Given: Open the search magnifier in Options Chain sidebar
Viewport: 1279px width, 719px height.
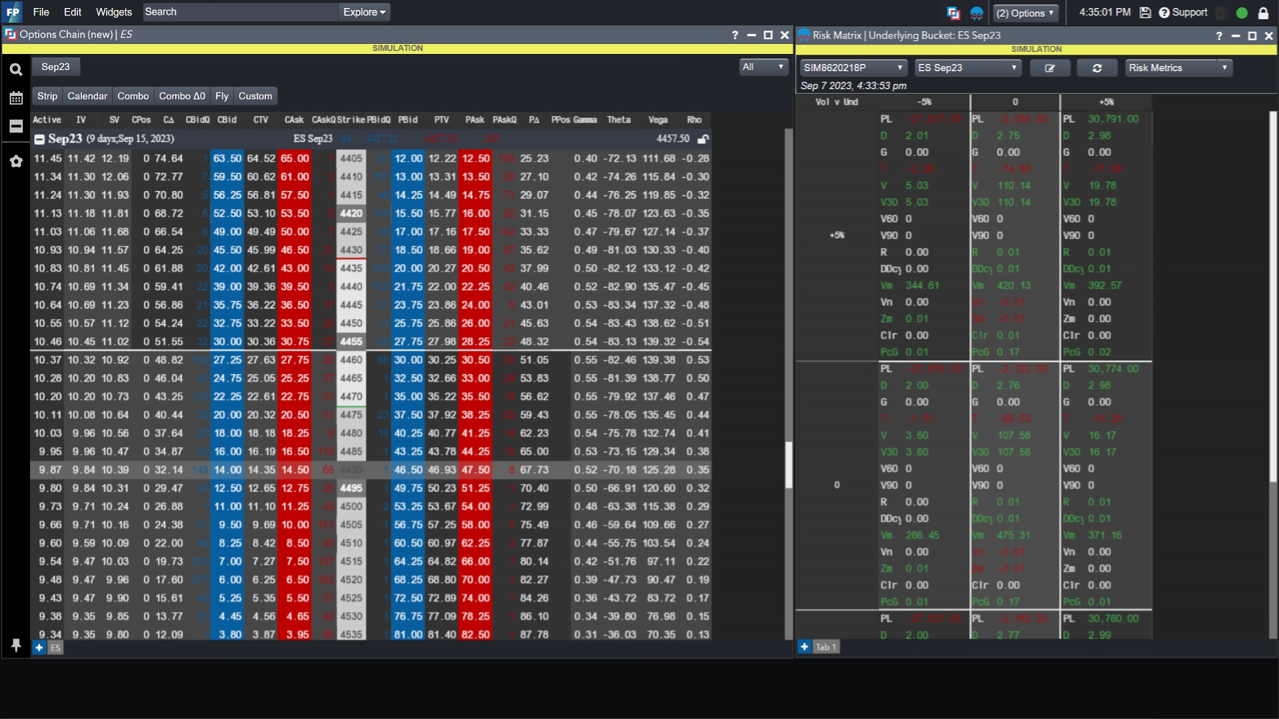Looking at the screenshot, I should [x=16, y=69].
